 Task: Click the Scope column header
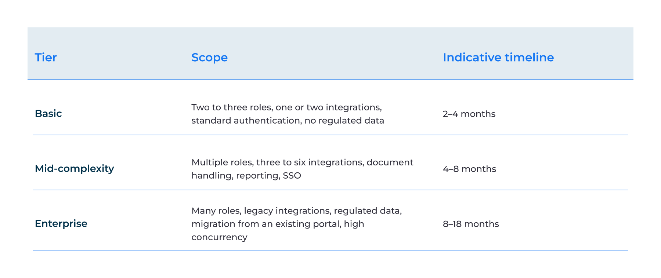tap(209, 58)
